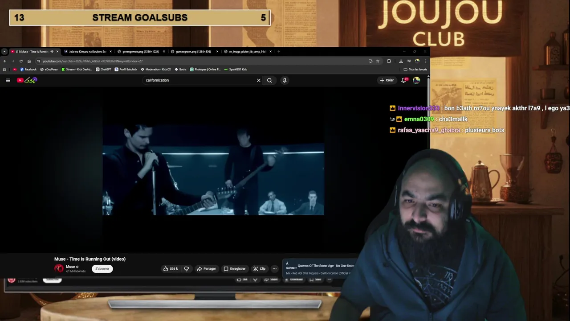This screenshot has height=321, width=570.
Task: Save video with Enregistrer button
Action: click(235, 269)
